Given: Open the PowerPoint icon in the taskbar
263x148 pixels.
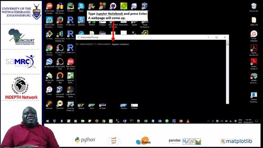Looking at the screenshot, I should click(181, 121).
